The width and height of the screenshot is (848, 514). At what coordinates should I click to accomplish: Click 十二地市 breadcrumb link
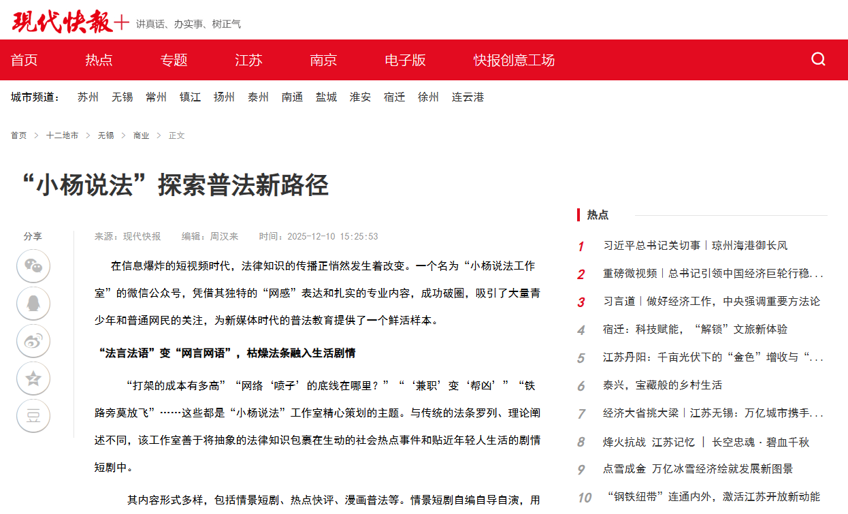click(62, 135)
